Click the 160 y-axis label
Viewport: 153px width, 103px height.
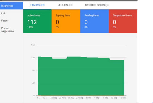(33, 45)
